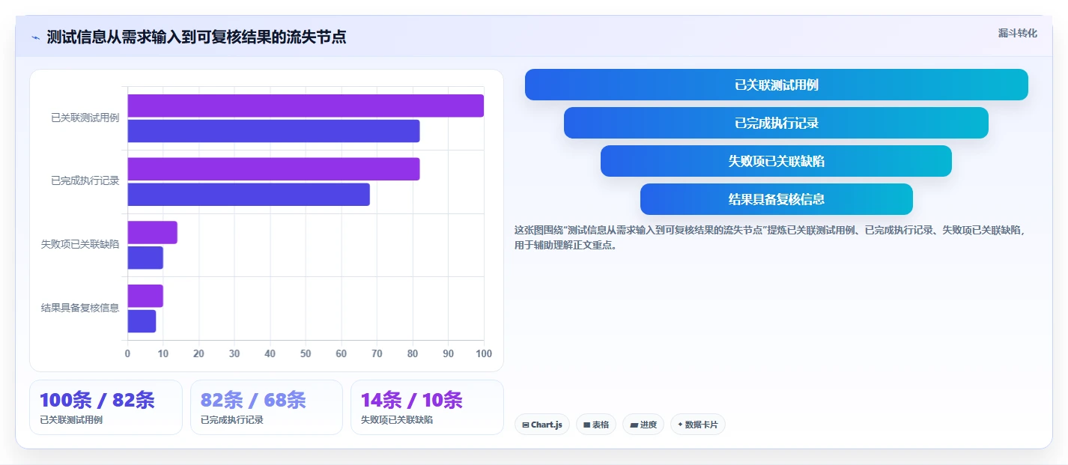
Task: Click the purple bar for 失败项已关联缺陷
Action: 152,232
